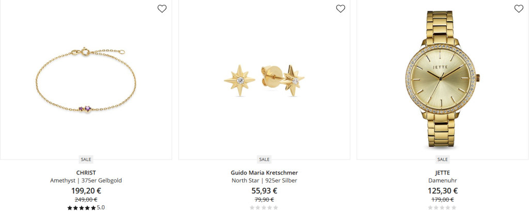Viewport: 529px width, 212px height.
Task: Tap heart icon on JETTE watch
Action: 519,9
